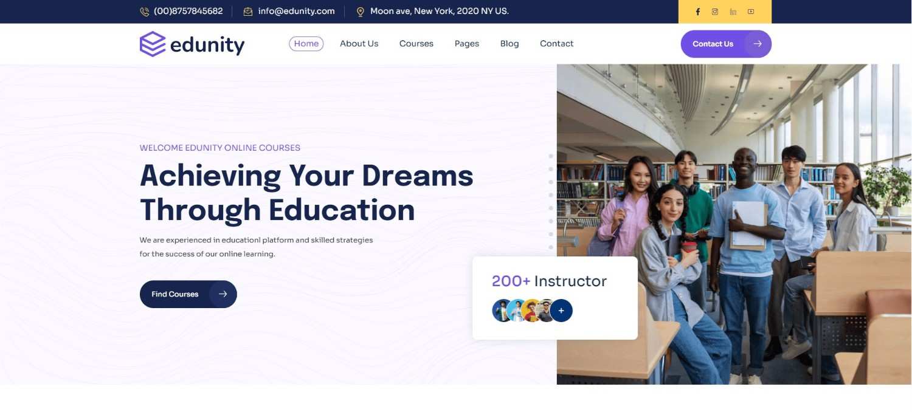Expand the Pages navigation dropdown

tap(466, 43)
